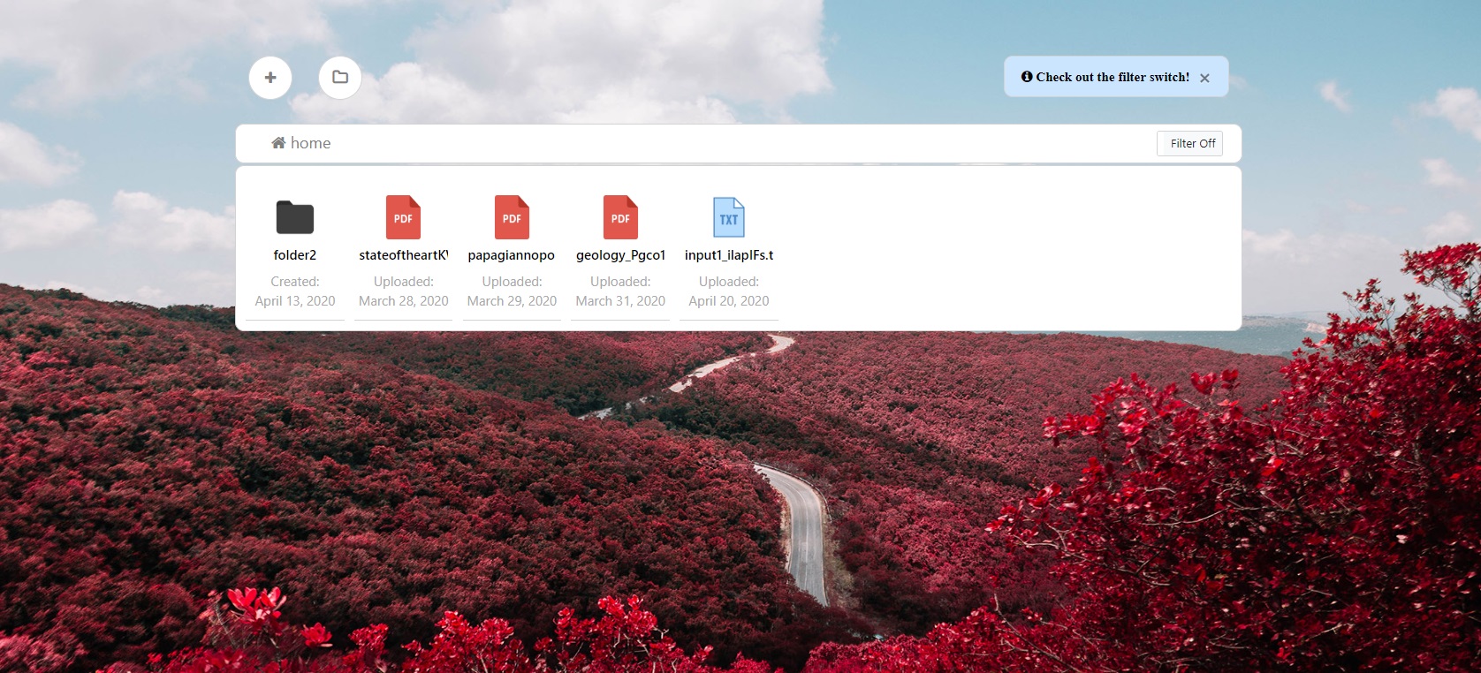This screenshot has width=1481, height=673.
Task: Click the folder2 name label
Action: click(295, 255)
